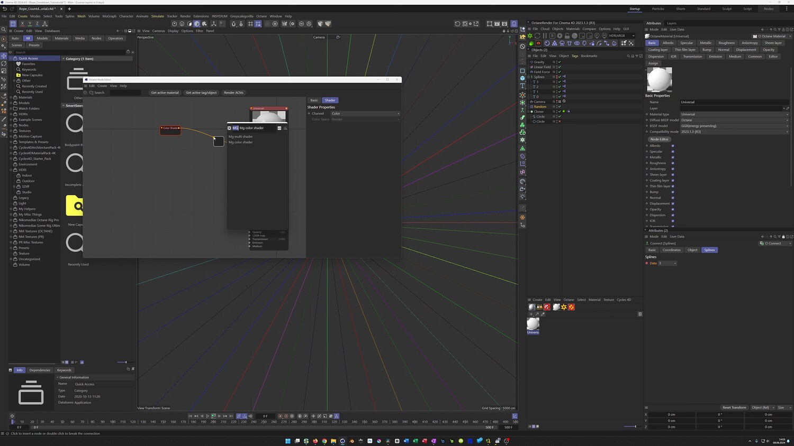794x446 pixels.
Task: Open Node Editor from material attributes
Action: tap(659, 140)
